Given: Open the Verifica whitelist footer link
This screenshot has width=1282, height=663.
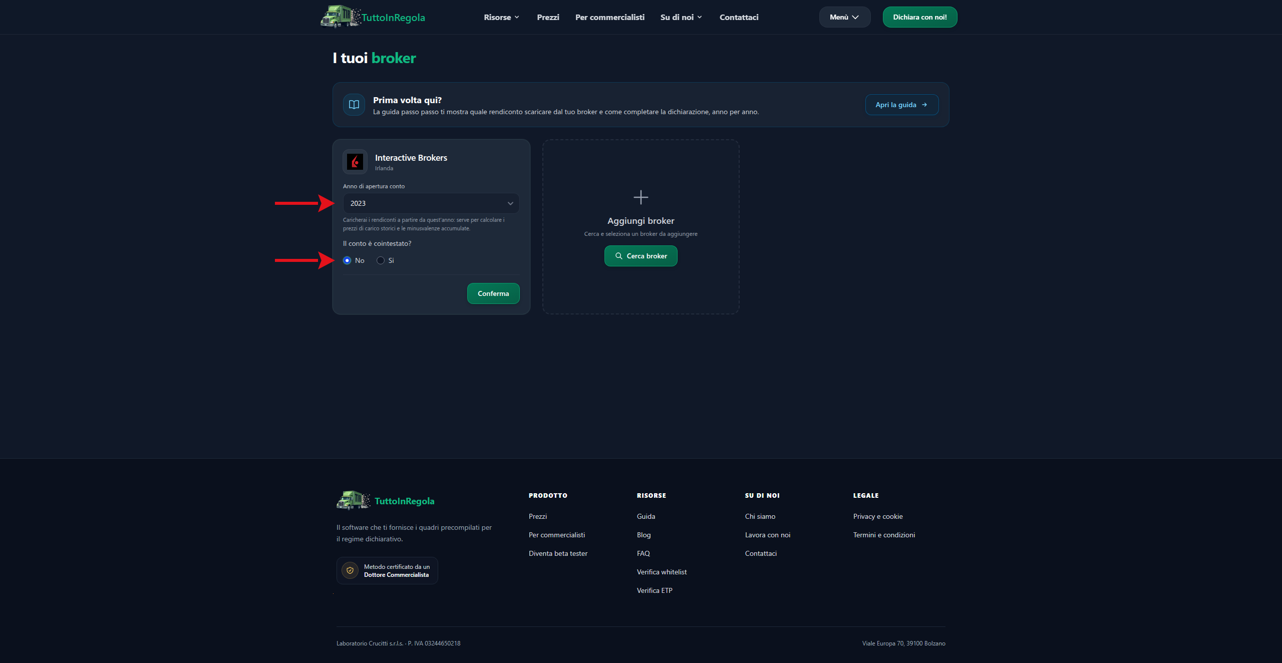Looking at the screenshot, I should tap(662, 572).
